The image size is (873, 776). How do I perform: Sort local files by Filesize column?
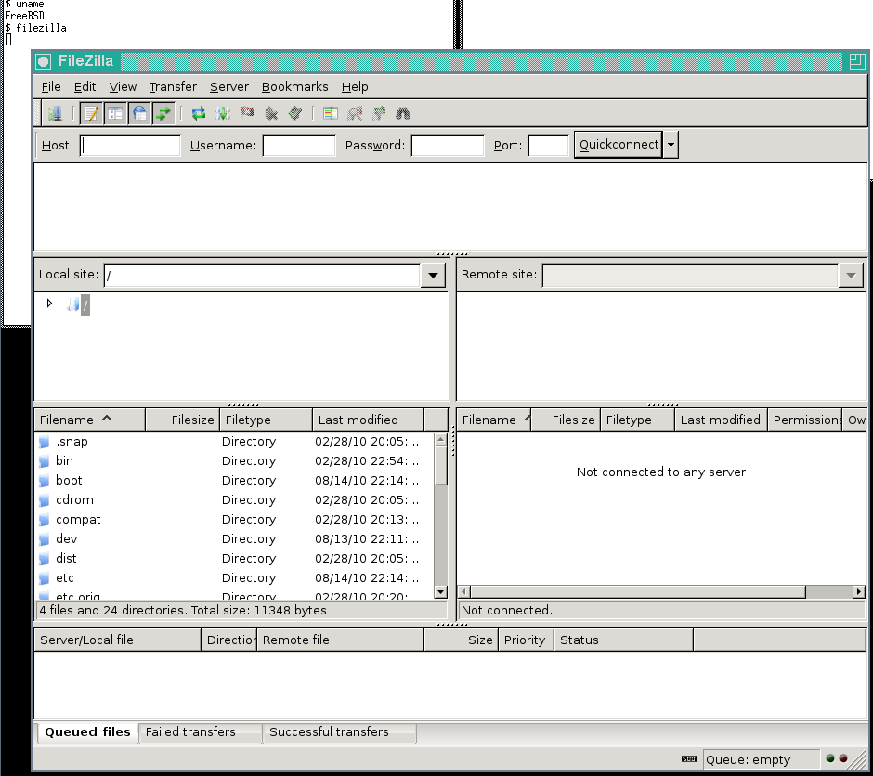(x=182, y=420)
